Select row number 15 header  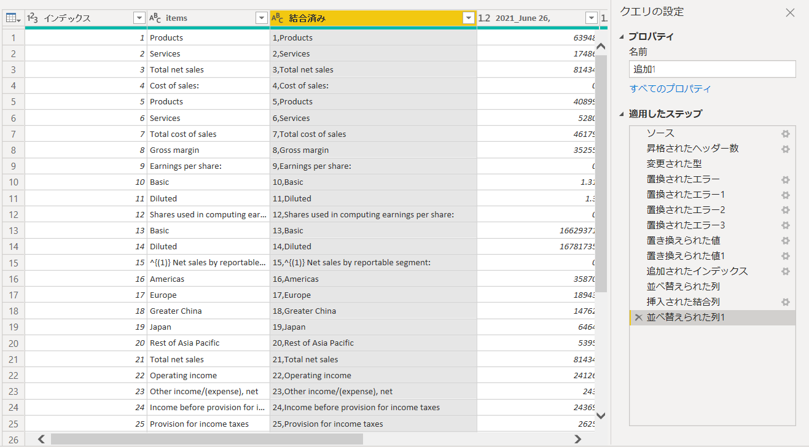point(14,263)
